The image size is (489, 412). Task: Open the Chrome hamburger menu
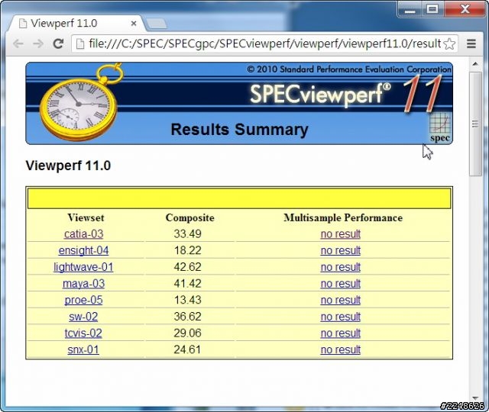(x=471, y=44)
